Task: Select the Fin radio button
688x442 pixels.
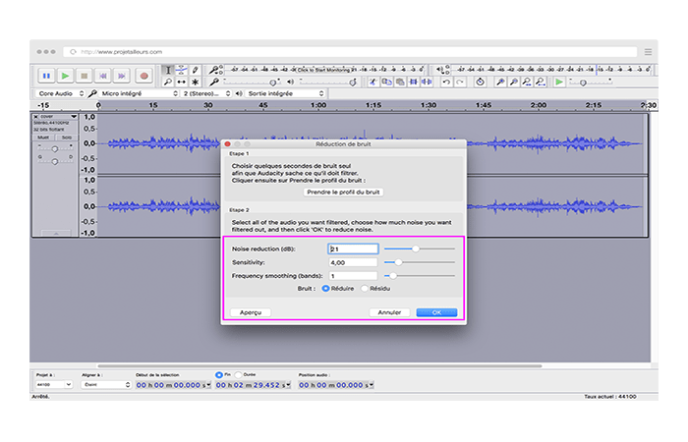Action: click(x=219, y=375)
